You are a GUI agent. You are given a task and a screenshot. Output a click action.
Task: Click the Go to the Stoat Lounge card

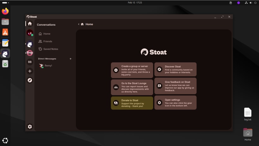pyautogui.click(x=132, y=87)
